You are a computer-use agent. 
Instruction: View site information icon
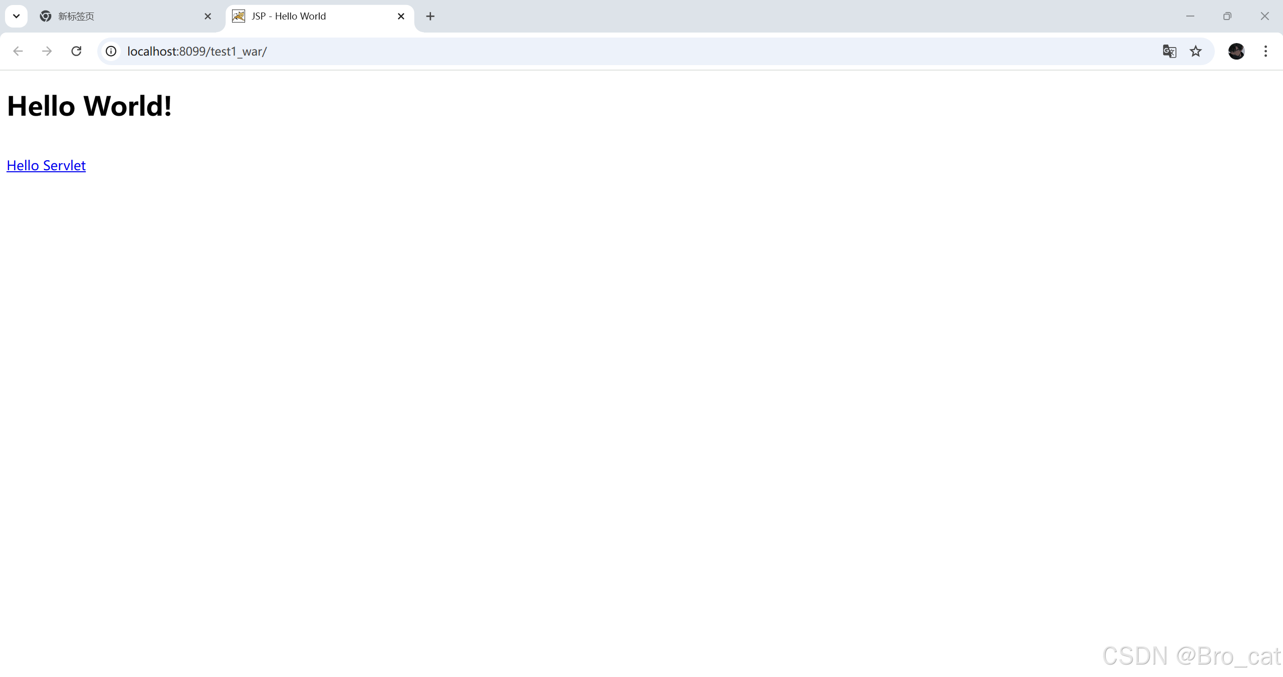(x=111, y=51)
